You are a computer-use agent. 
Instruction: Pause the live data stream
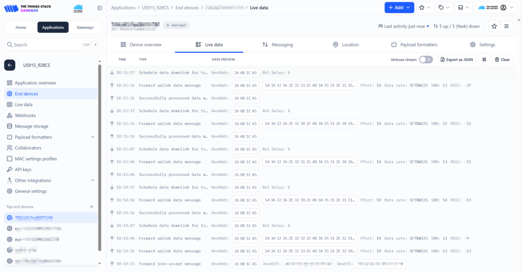click(x=484, y=60)
